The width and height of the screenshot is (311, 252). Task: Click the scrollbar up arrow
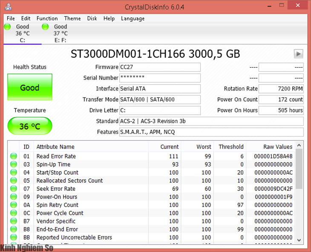tap(299, 145)
